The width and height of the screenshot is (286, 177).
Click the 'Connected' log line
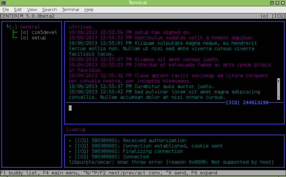[109, 157]
